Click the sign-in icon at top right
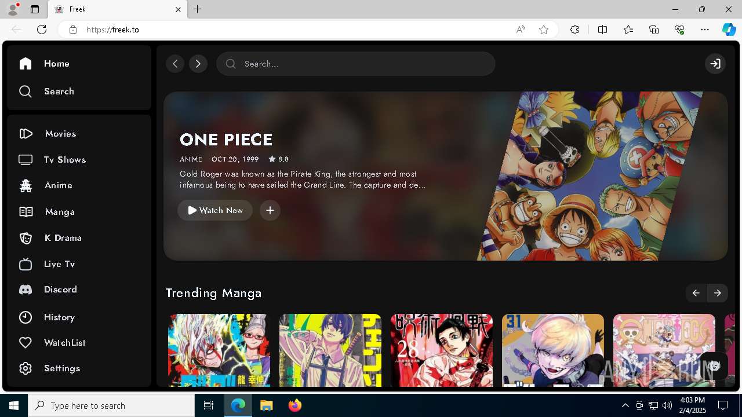742x417 pixels. click(x=715, y=64)
